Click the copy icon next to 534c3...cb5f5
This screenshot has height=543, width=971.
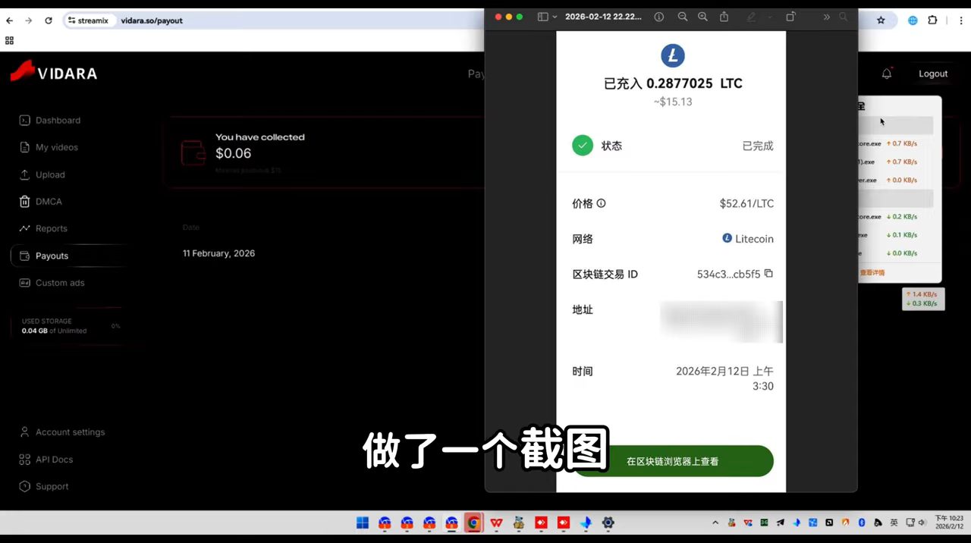[x=768, y=274]
